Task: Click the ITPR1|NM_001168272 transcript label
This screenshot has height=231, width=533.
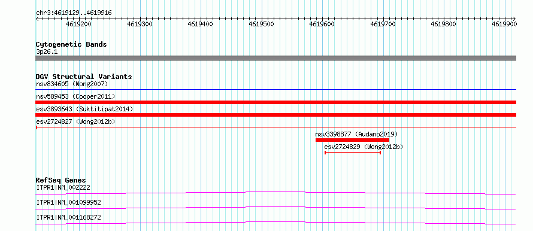Action: [68, 217]
